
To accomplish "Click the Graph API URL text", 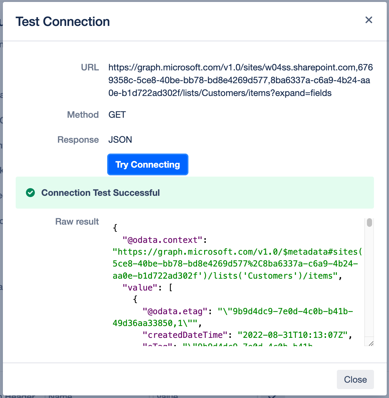I will coord(240,80).
